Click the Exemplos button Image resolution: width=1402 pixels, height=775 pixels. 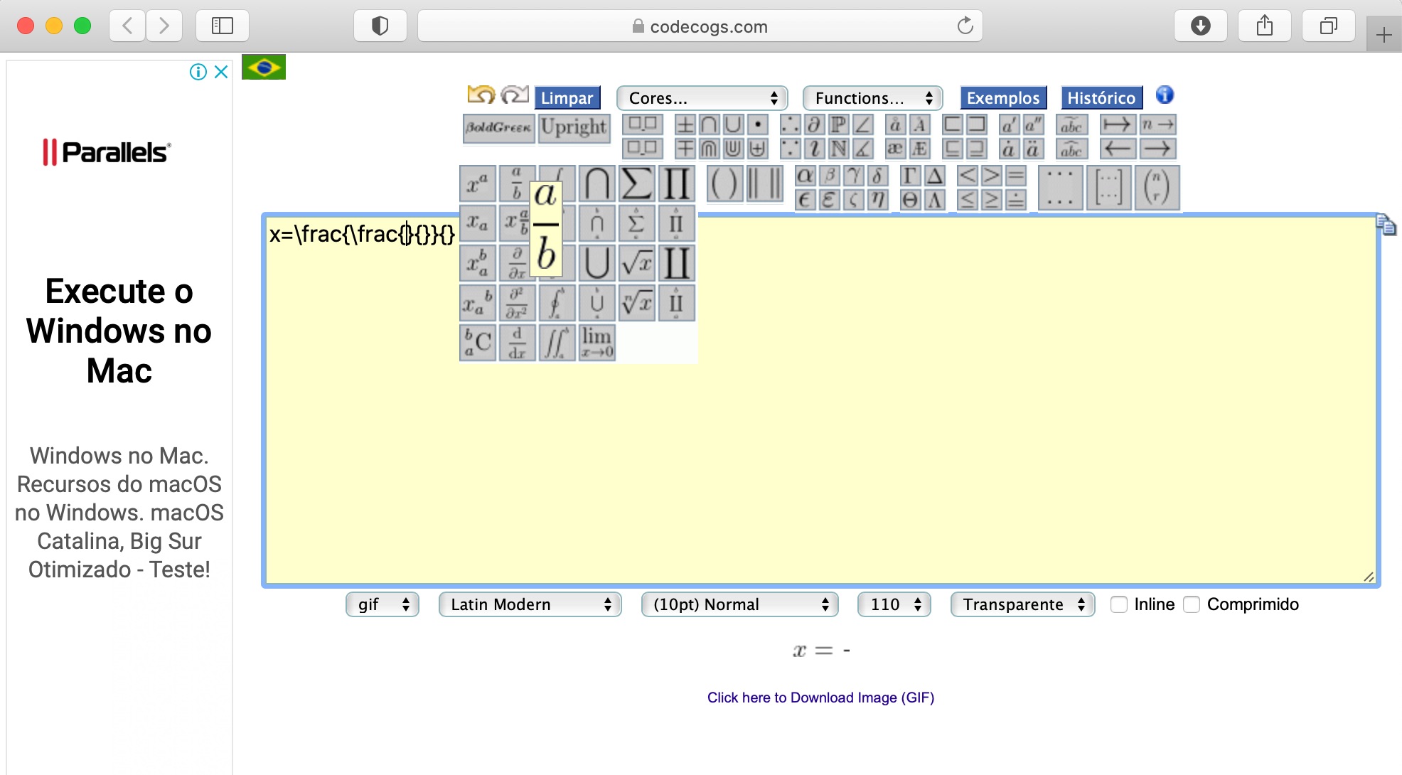(x=1003, y=97)
